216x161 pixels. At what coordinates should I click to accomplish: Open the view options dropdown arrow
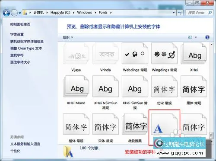point(196,37)
